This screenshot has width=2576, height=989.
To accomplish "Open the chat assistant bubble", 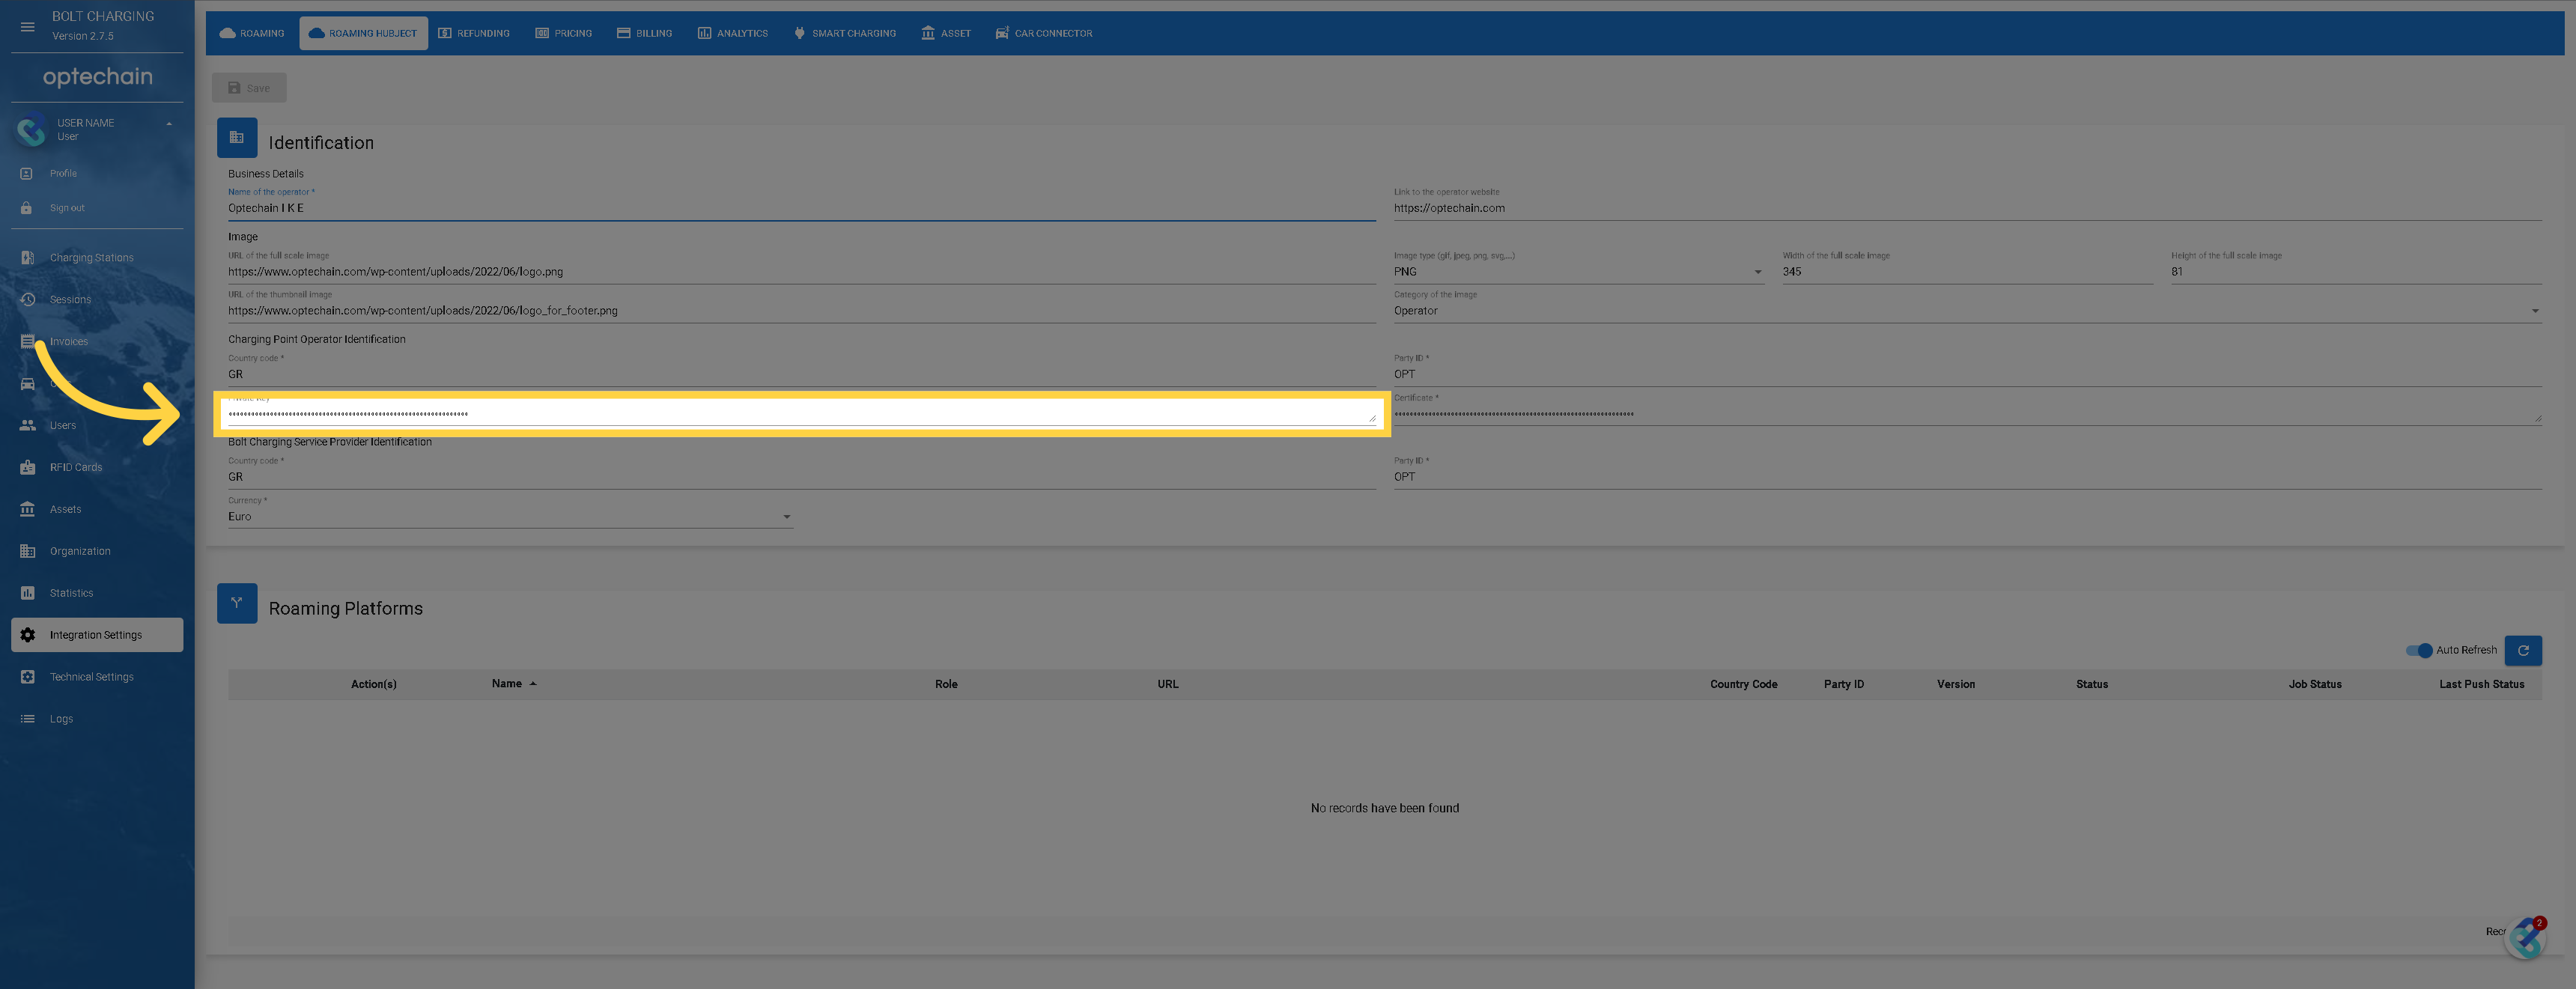I will (2526, 937).
